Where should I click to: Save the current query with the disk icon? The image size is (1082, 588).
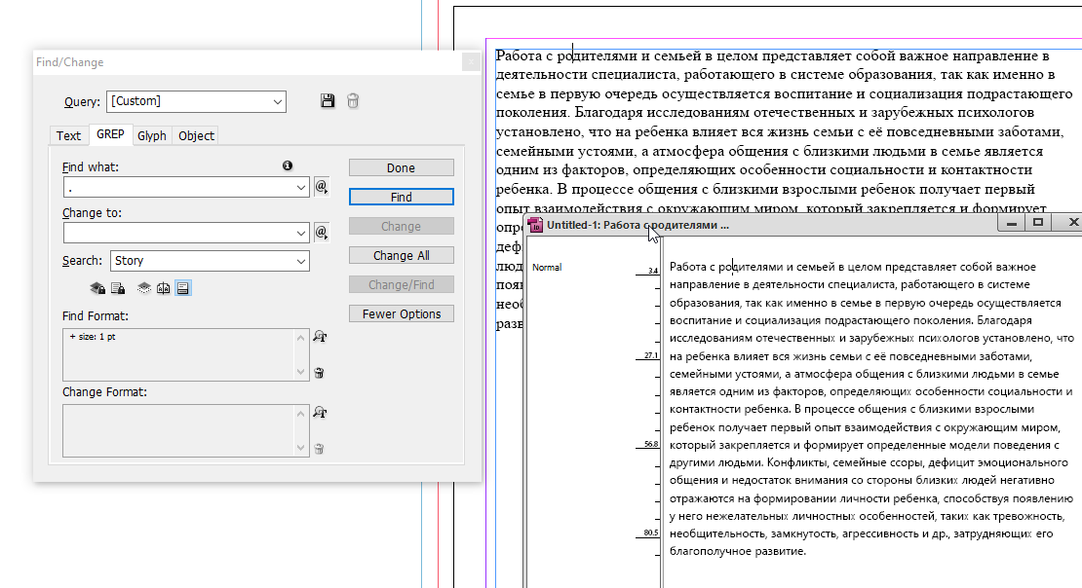coord(328,101)
